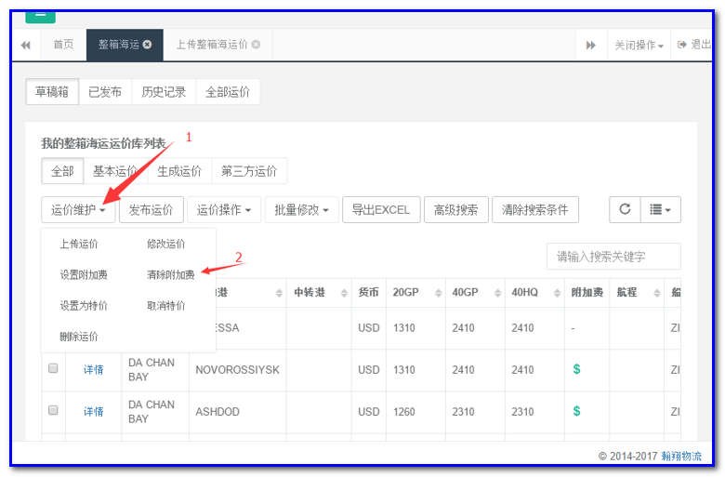This screenshot has width=725, height=477.
Task: Sort by destination port column arrows left of 中转港
Action: (x=279, y=292)
